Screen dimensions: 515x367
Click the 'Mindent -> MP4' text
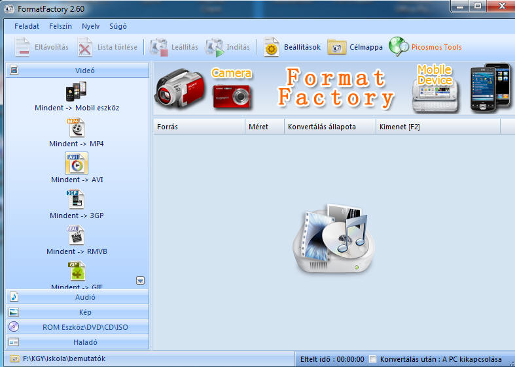[77, 144]
